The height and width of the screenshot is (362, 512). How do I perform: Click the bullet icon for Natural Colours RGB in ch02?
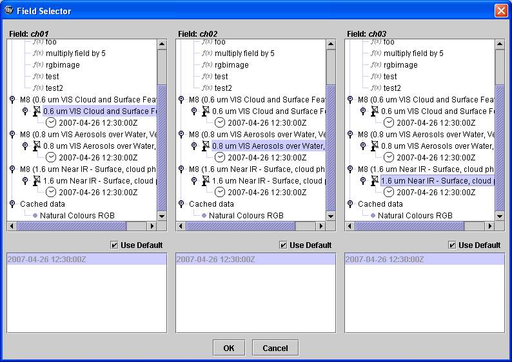204,216
